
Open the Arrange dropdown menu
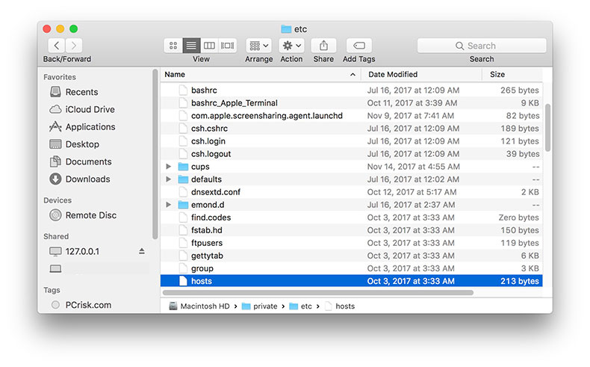(x=259, y=46)
